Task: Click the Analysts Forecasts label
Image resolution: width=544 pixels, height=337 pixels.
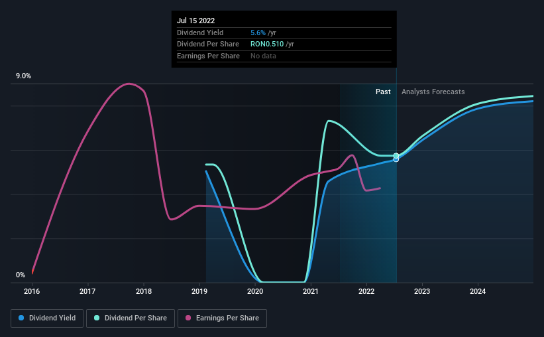Action: pyautogui.click(x=433, y=92)
